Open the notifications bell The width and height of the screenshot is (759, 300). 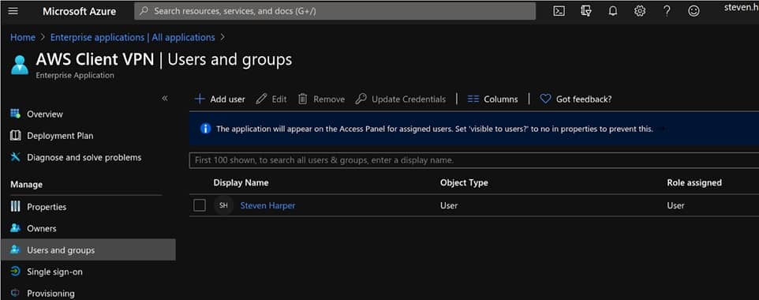coord(613,11)
